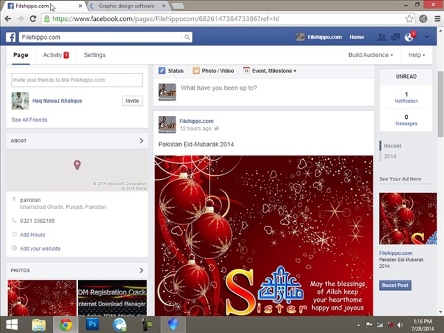Viewport: 444px width, 333px height.
Task: Open the IDM Registration Crack photo thumbnail
Action: pos(112,298)
